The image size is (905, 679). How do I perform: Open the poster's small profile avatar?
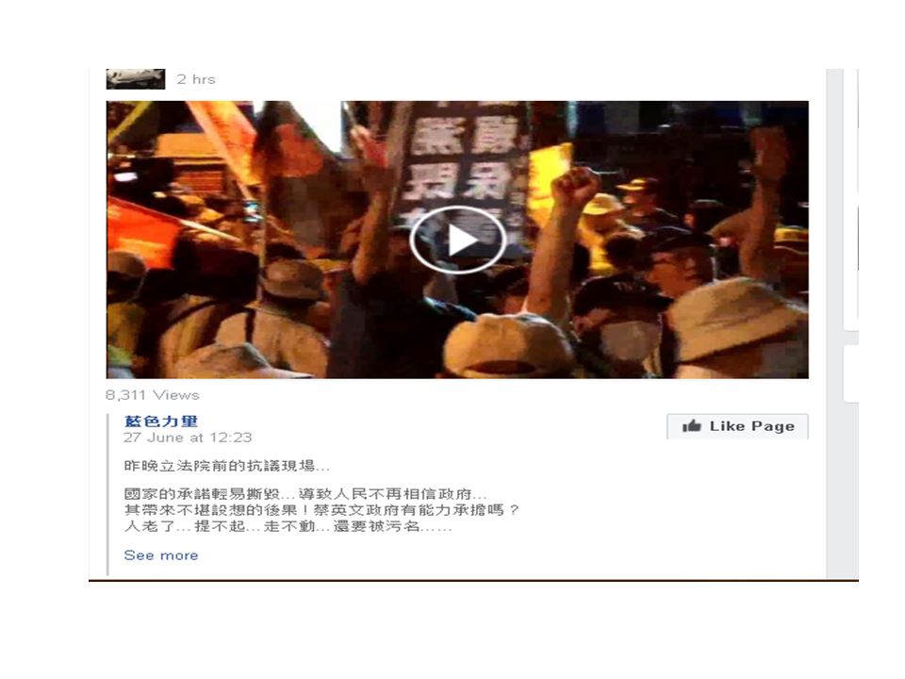[x=136, y=79]
